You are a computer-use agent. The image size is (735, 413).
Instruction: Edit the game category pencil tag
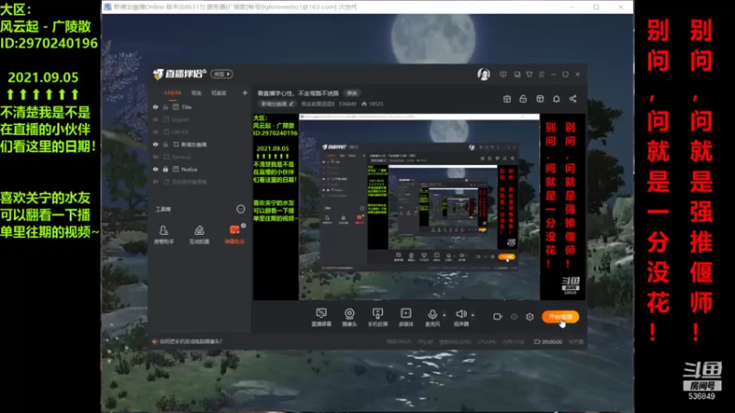tap(277, 104)
